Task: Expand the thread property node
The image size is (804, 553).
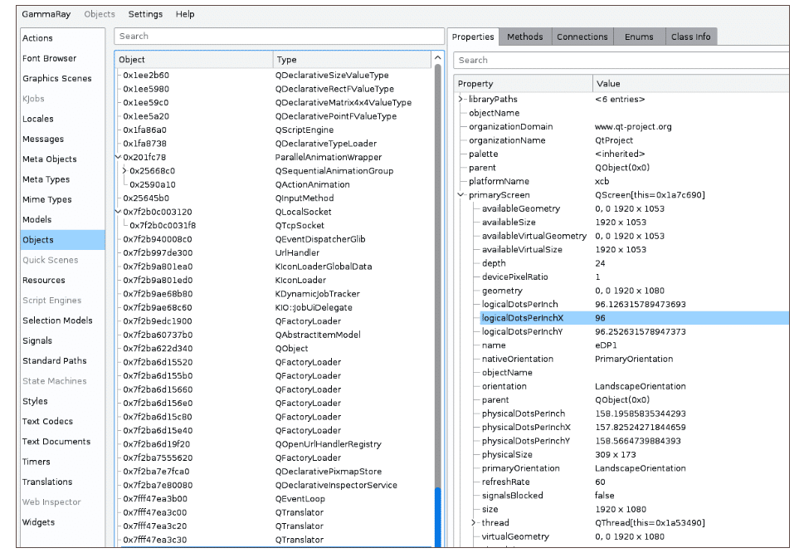Action: pos(474,523)
